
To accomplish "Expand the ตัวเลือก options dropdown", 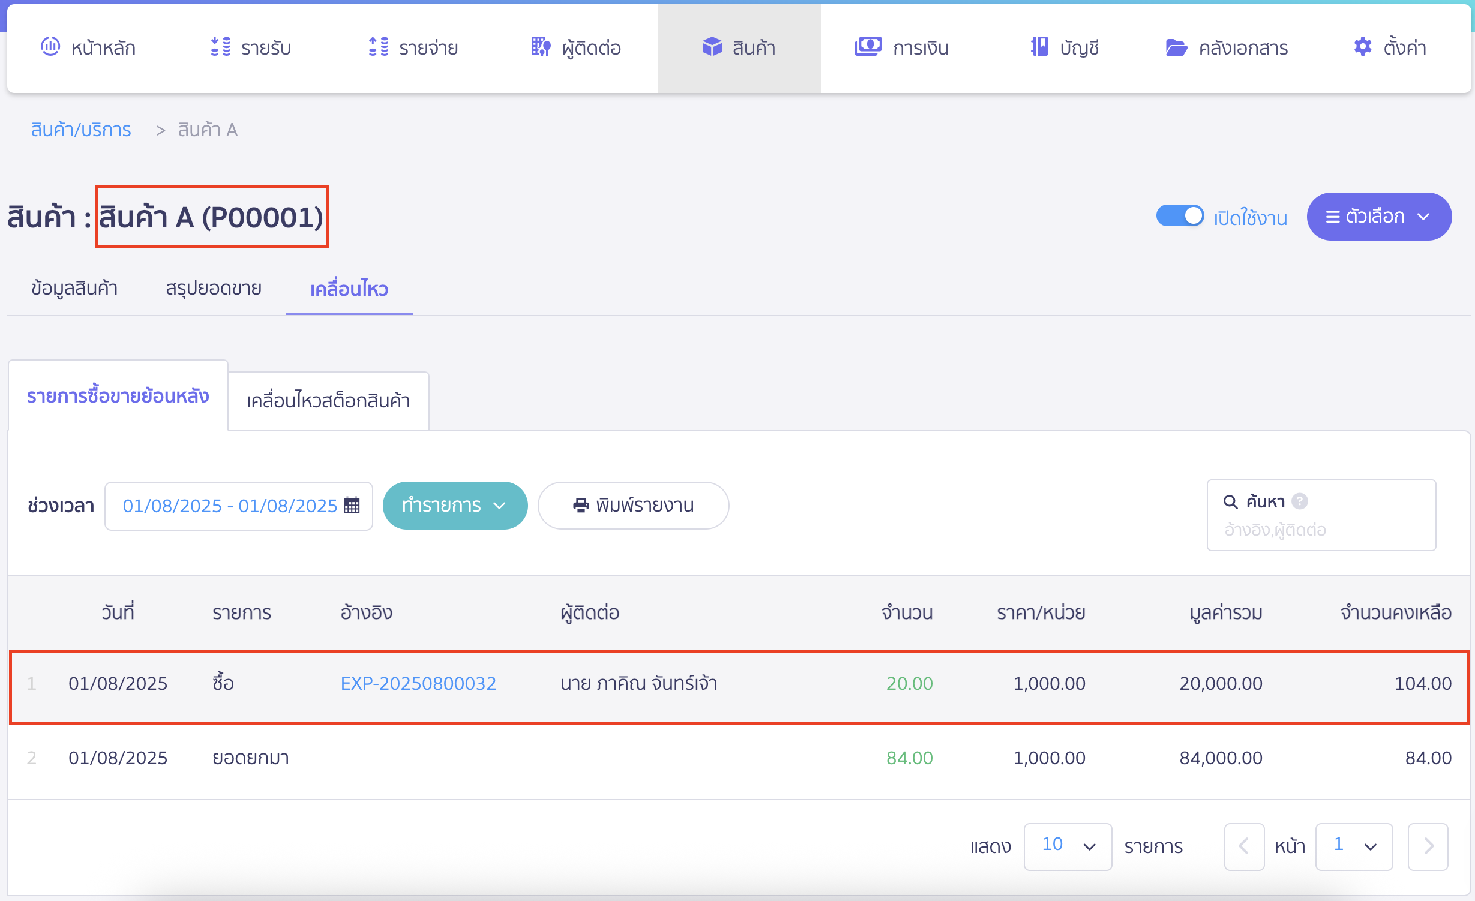I will click(1379, 217).
